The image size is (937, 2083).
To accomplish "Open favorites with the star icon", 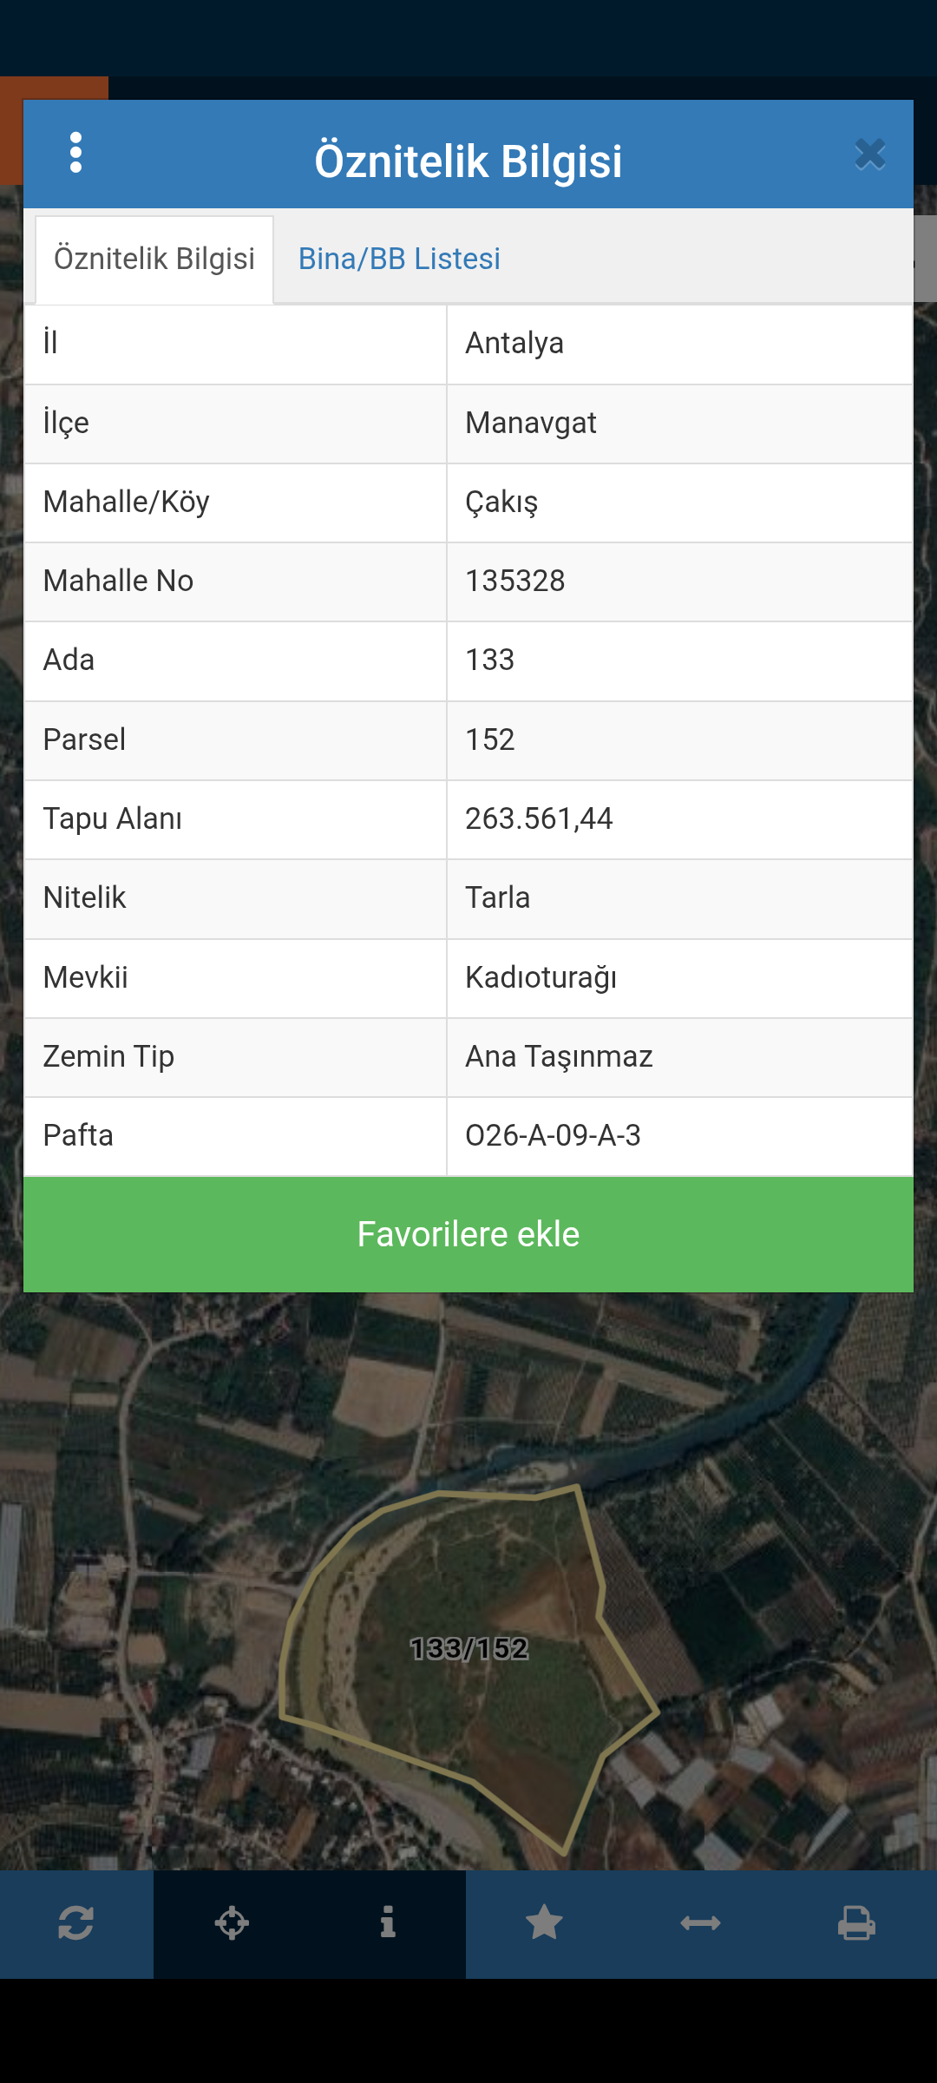I will (544, 1923).
